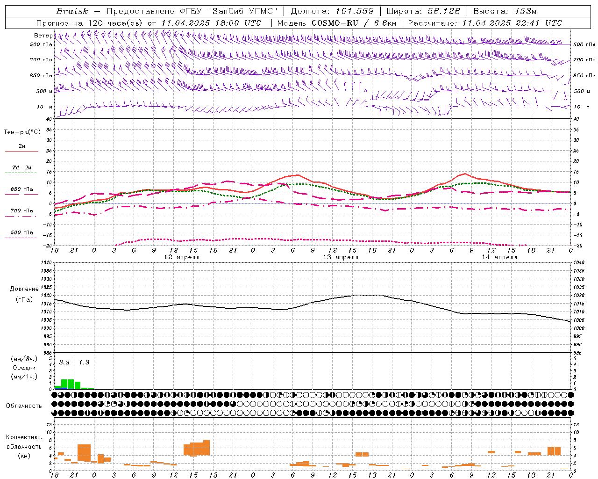Click the Bratsk station name in header
This screenshot has height=479, width=598.
click(71, 11)
